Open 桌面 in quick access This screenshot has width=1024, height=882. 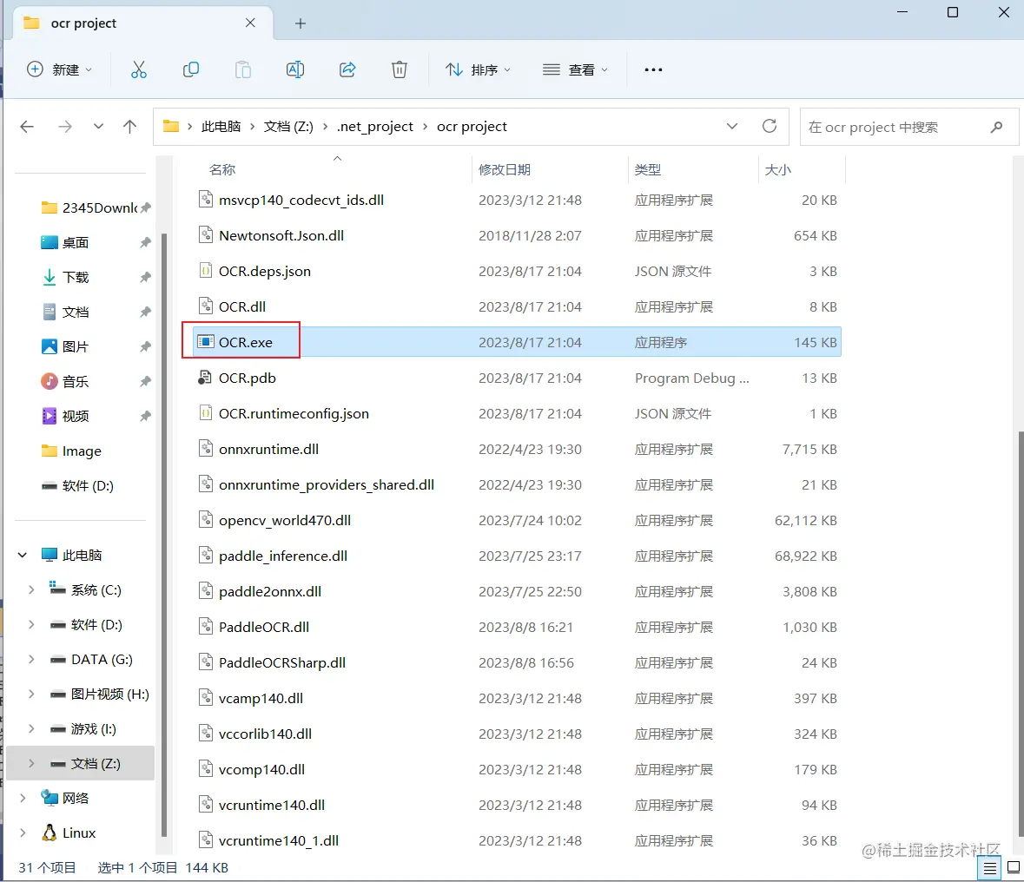pyautogui.click(x=65, y=243)
